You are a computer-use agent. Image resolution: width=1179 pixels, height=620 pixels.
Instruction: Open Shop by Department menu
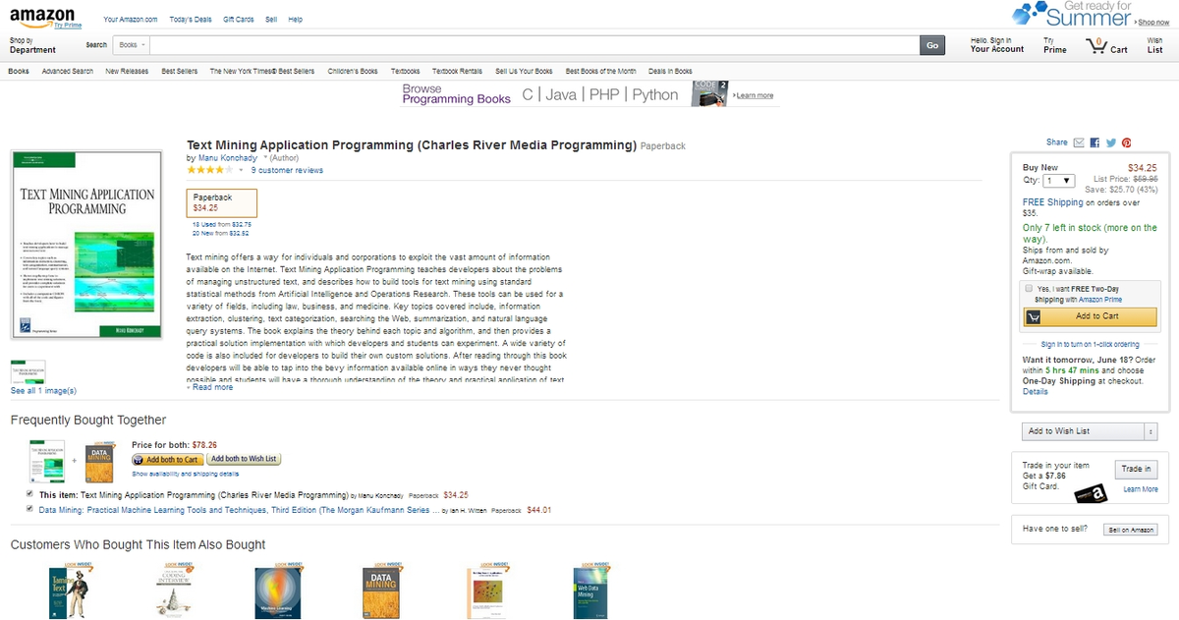point(32,45)
